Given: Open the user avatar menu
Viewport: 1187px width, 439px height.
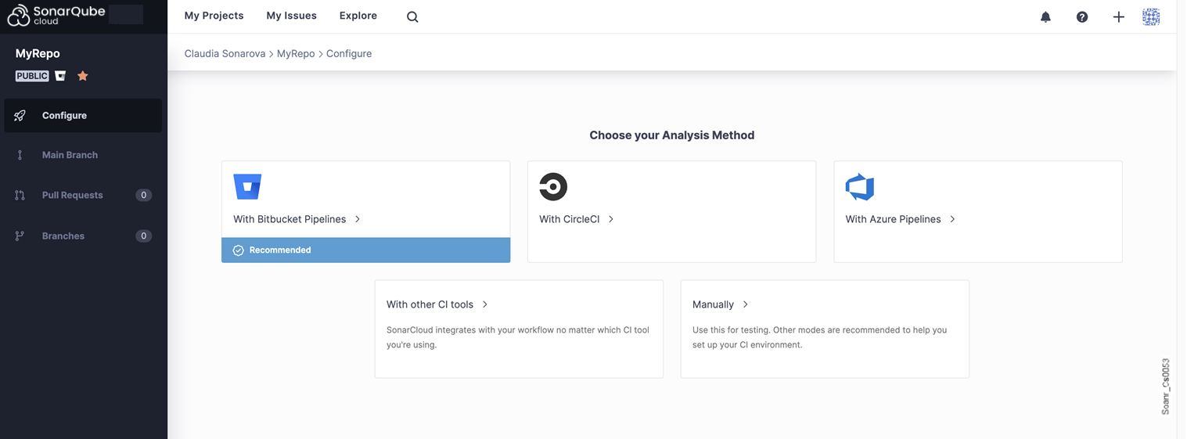Looking at the screenshot, I should pyautogui.click(x=1151, y=17).
